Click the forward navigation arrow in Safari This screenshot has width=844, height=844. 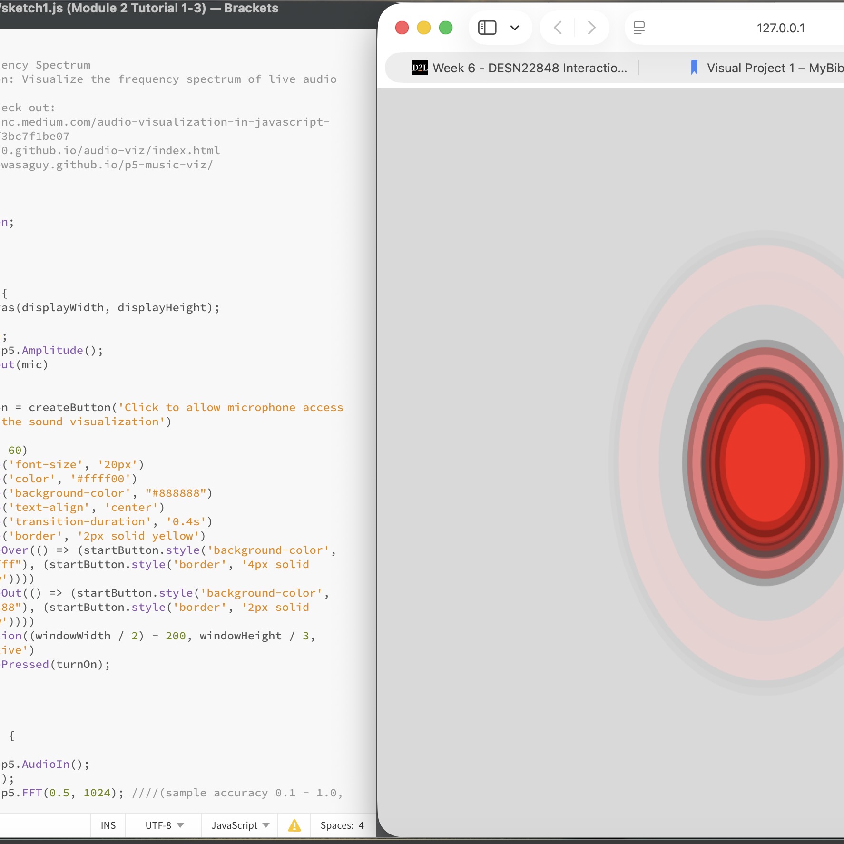pyautogui.click(x=591, y=27)
